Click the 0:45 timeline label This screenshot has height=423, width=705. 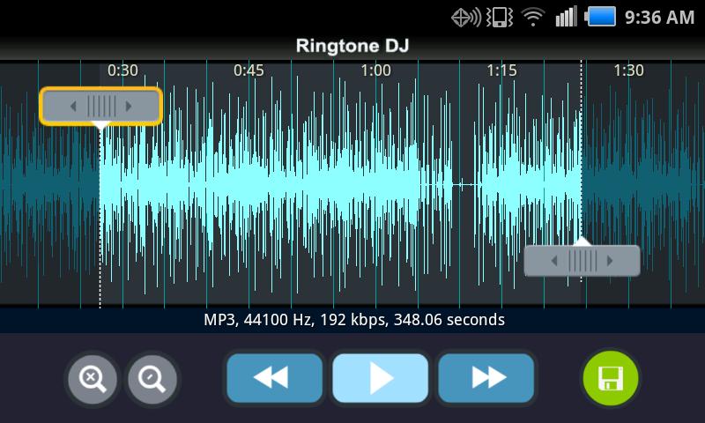tap(249, 70)
